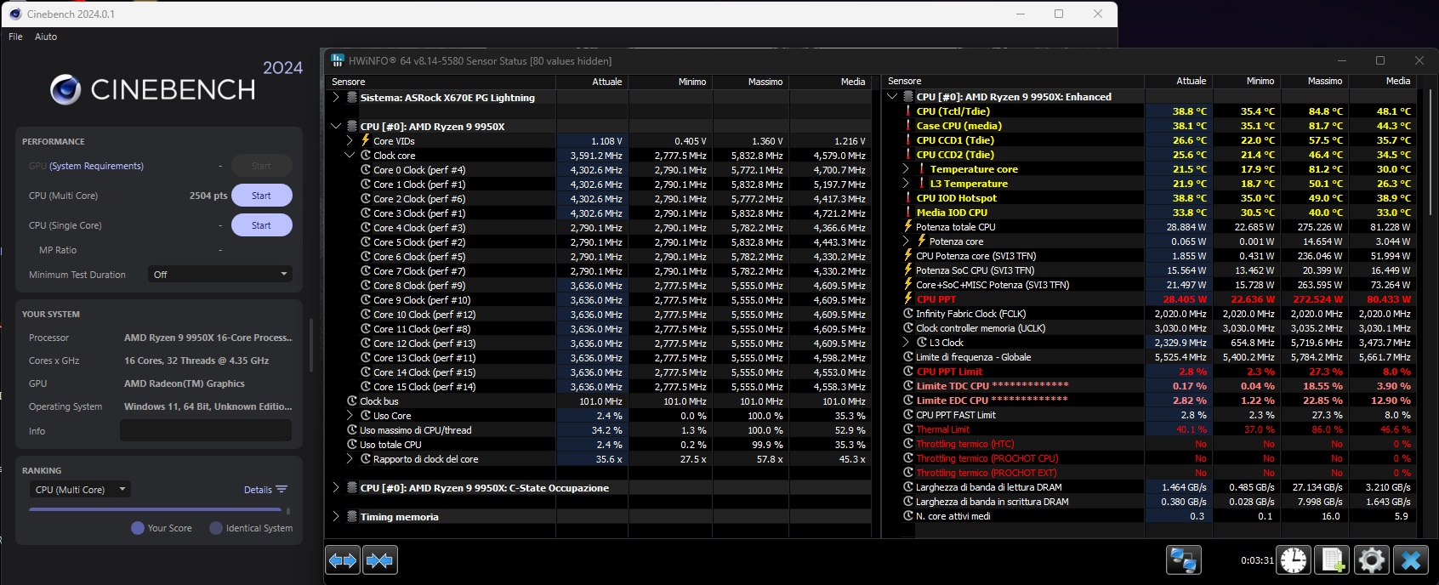Screen dimensions: 1439x585
Task: Click the circle icon of Uso totale CPU
Action: click(x=352, y=444)
